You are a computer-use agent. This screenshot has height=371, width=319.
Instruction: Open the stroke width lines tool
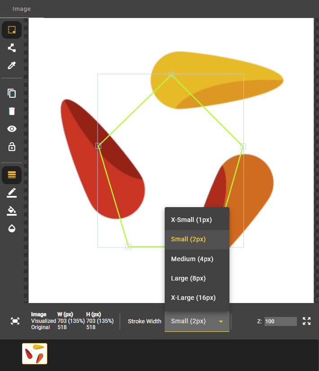(12, 175)
